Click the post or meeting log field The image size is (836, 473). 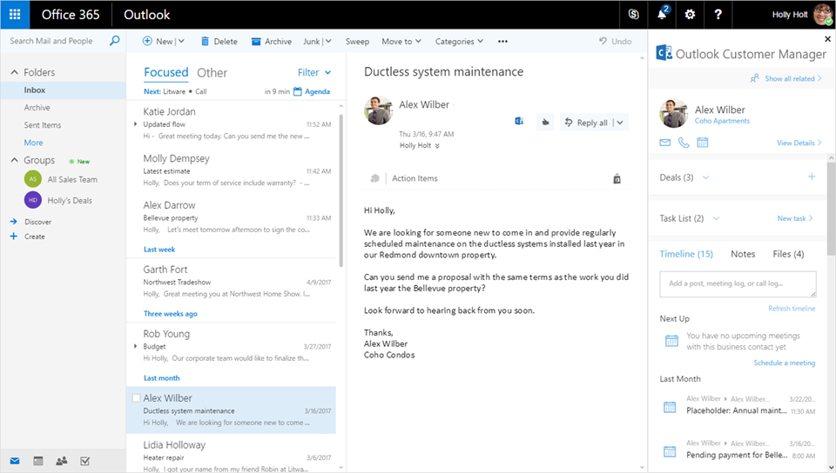tap(738, 283)
